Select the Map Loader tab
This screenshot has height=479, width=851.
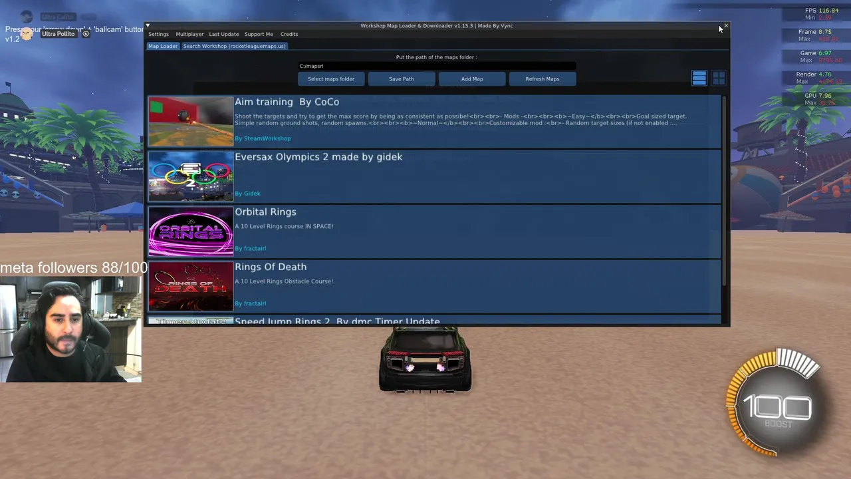[163, 46]
